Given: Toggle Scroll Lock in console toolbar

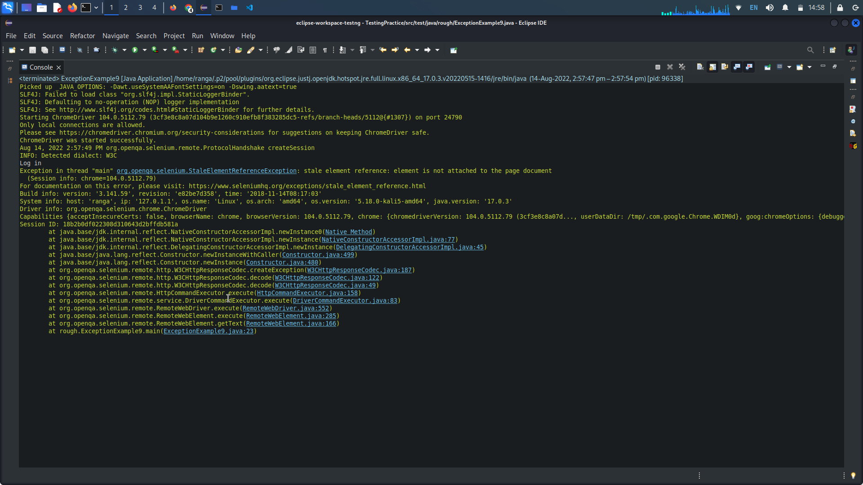Looking at the screenshot, I should (x=712, y=67).
